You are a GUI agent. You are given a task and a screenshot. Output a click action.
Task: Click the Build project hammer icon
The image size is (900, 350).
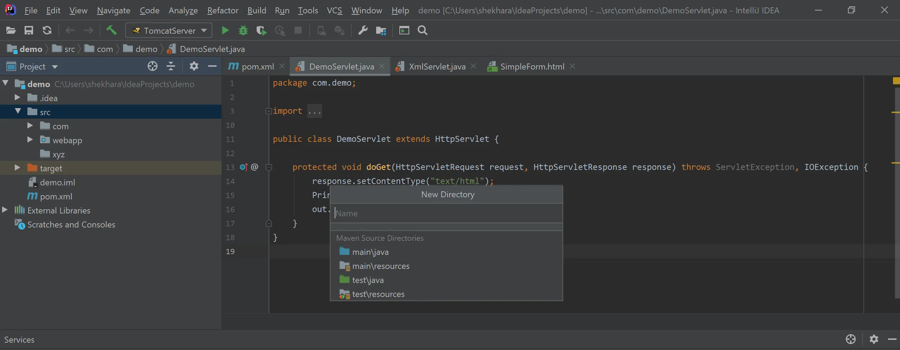click(111, 31)
